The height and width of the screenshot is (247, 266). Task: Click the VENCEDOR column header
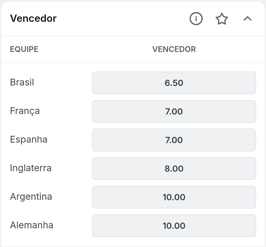click(174, 49)
